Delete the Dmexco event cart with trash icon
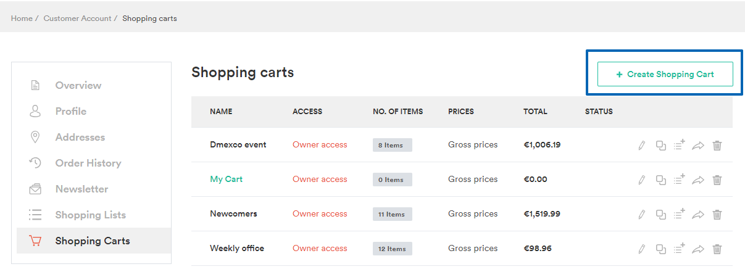This screenshot has height=277, width=745. (x=717, y=146)
